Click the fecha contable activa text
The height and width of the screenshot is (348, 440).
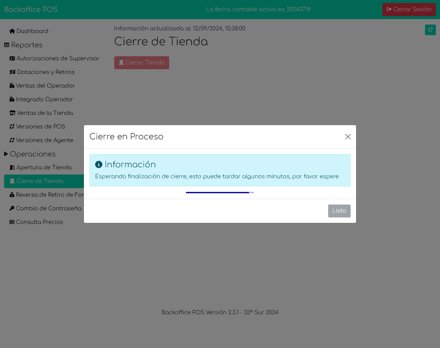[x=259, y=10]
